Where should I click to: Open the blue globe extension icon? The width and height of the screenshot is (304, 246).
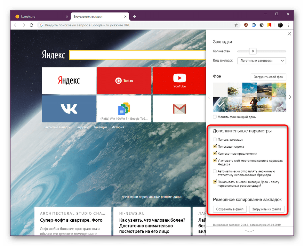click(253, 25)
